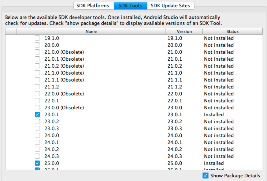Click the 24.0.0 version column value

175,135
